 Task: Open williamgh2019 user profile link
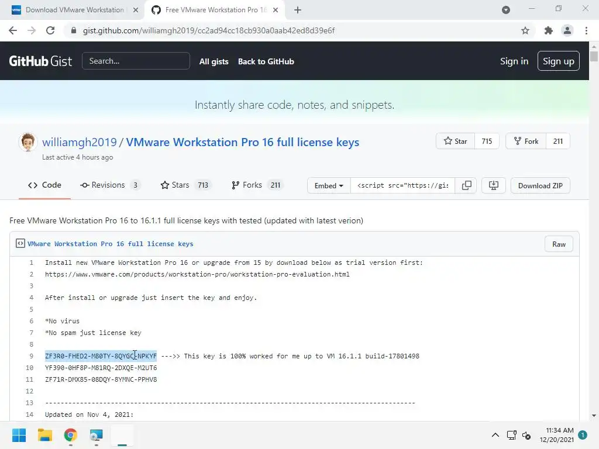tap(80, 142)
